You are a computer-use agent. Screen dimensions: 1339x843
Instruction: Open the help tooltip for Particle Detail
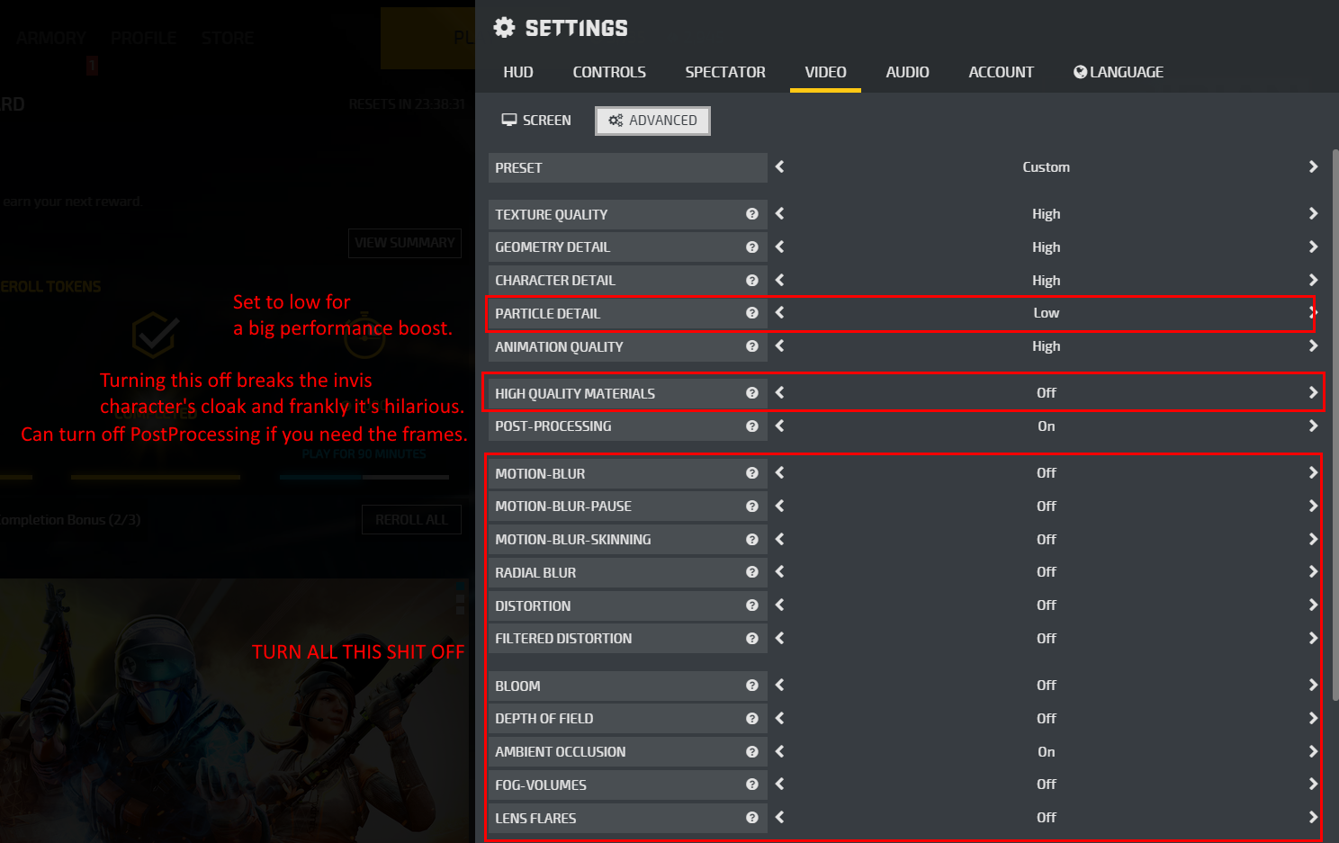pos(751,313)
